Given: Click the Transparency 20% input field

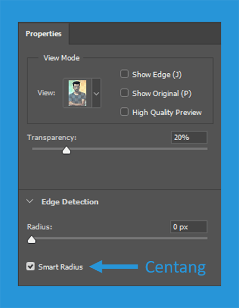Looking at the screenshot, I should [x=189, y=138].
